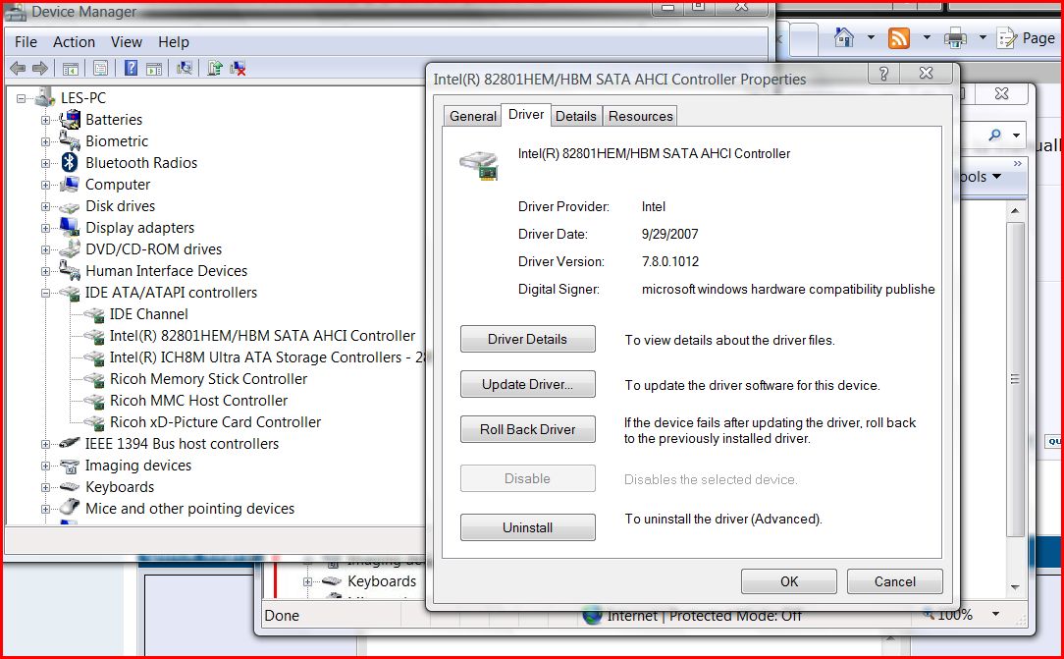Click the LES-PC computer icon in tree
The width and height of the screenshot is (1064, 659).
[45, 98]
